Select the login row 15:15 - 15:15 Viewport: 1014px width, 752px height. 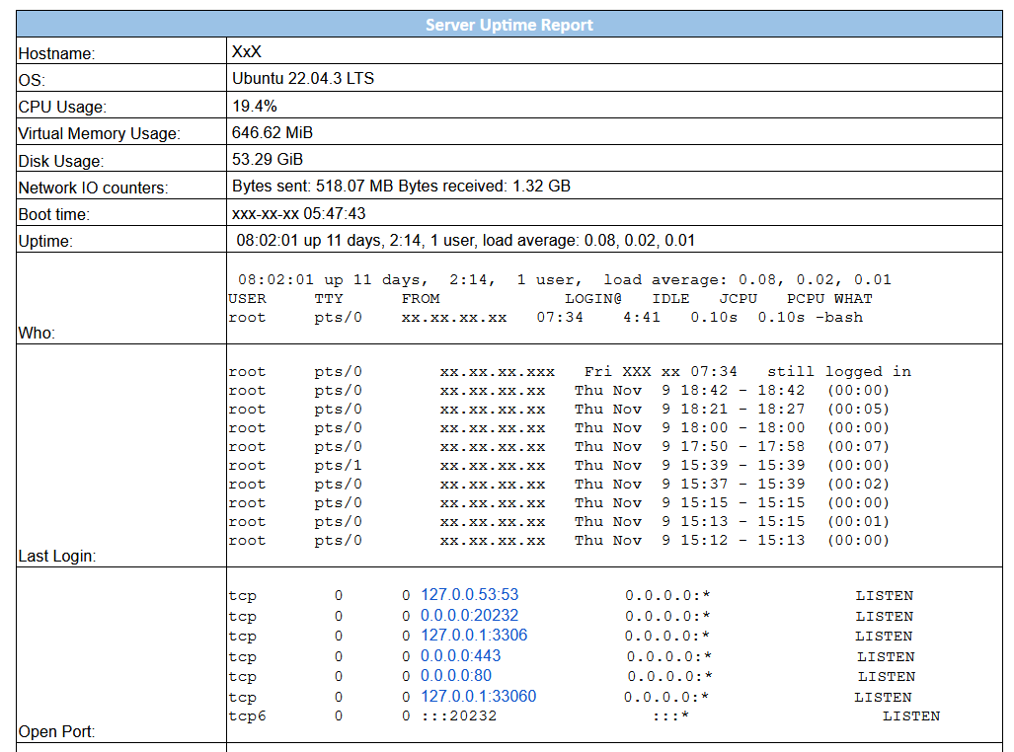[x=560, y=503]
